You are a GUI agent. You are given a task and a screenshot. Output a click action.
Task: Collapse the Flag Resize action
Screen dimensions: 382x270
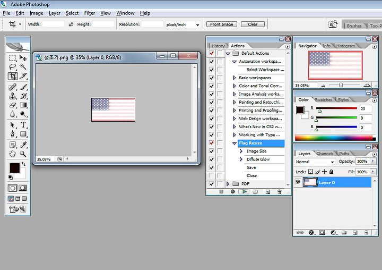(x=235, y=144)
